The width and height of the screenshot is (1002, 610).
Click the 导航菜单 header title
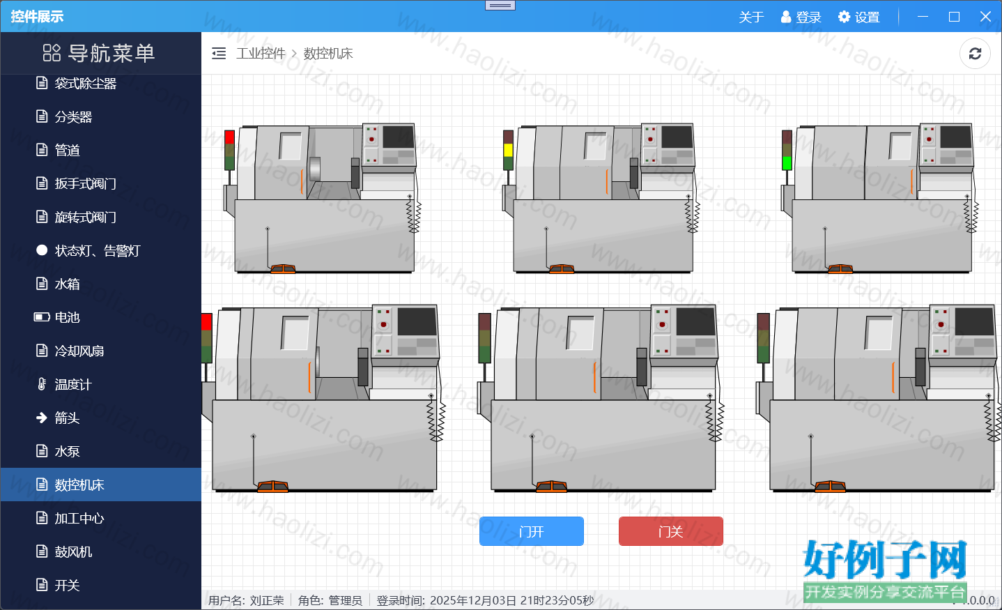(x=111, y=53)
